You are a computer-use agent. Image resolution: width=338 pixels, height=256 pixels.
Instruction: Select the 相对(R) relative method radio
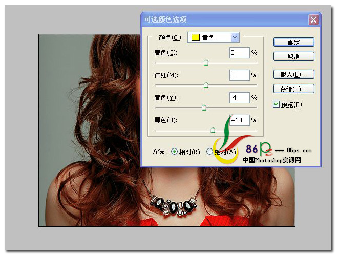click(x=174, y=152)
